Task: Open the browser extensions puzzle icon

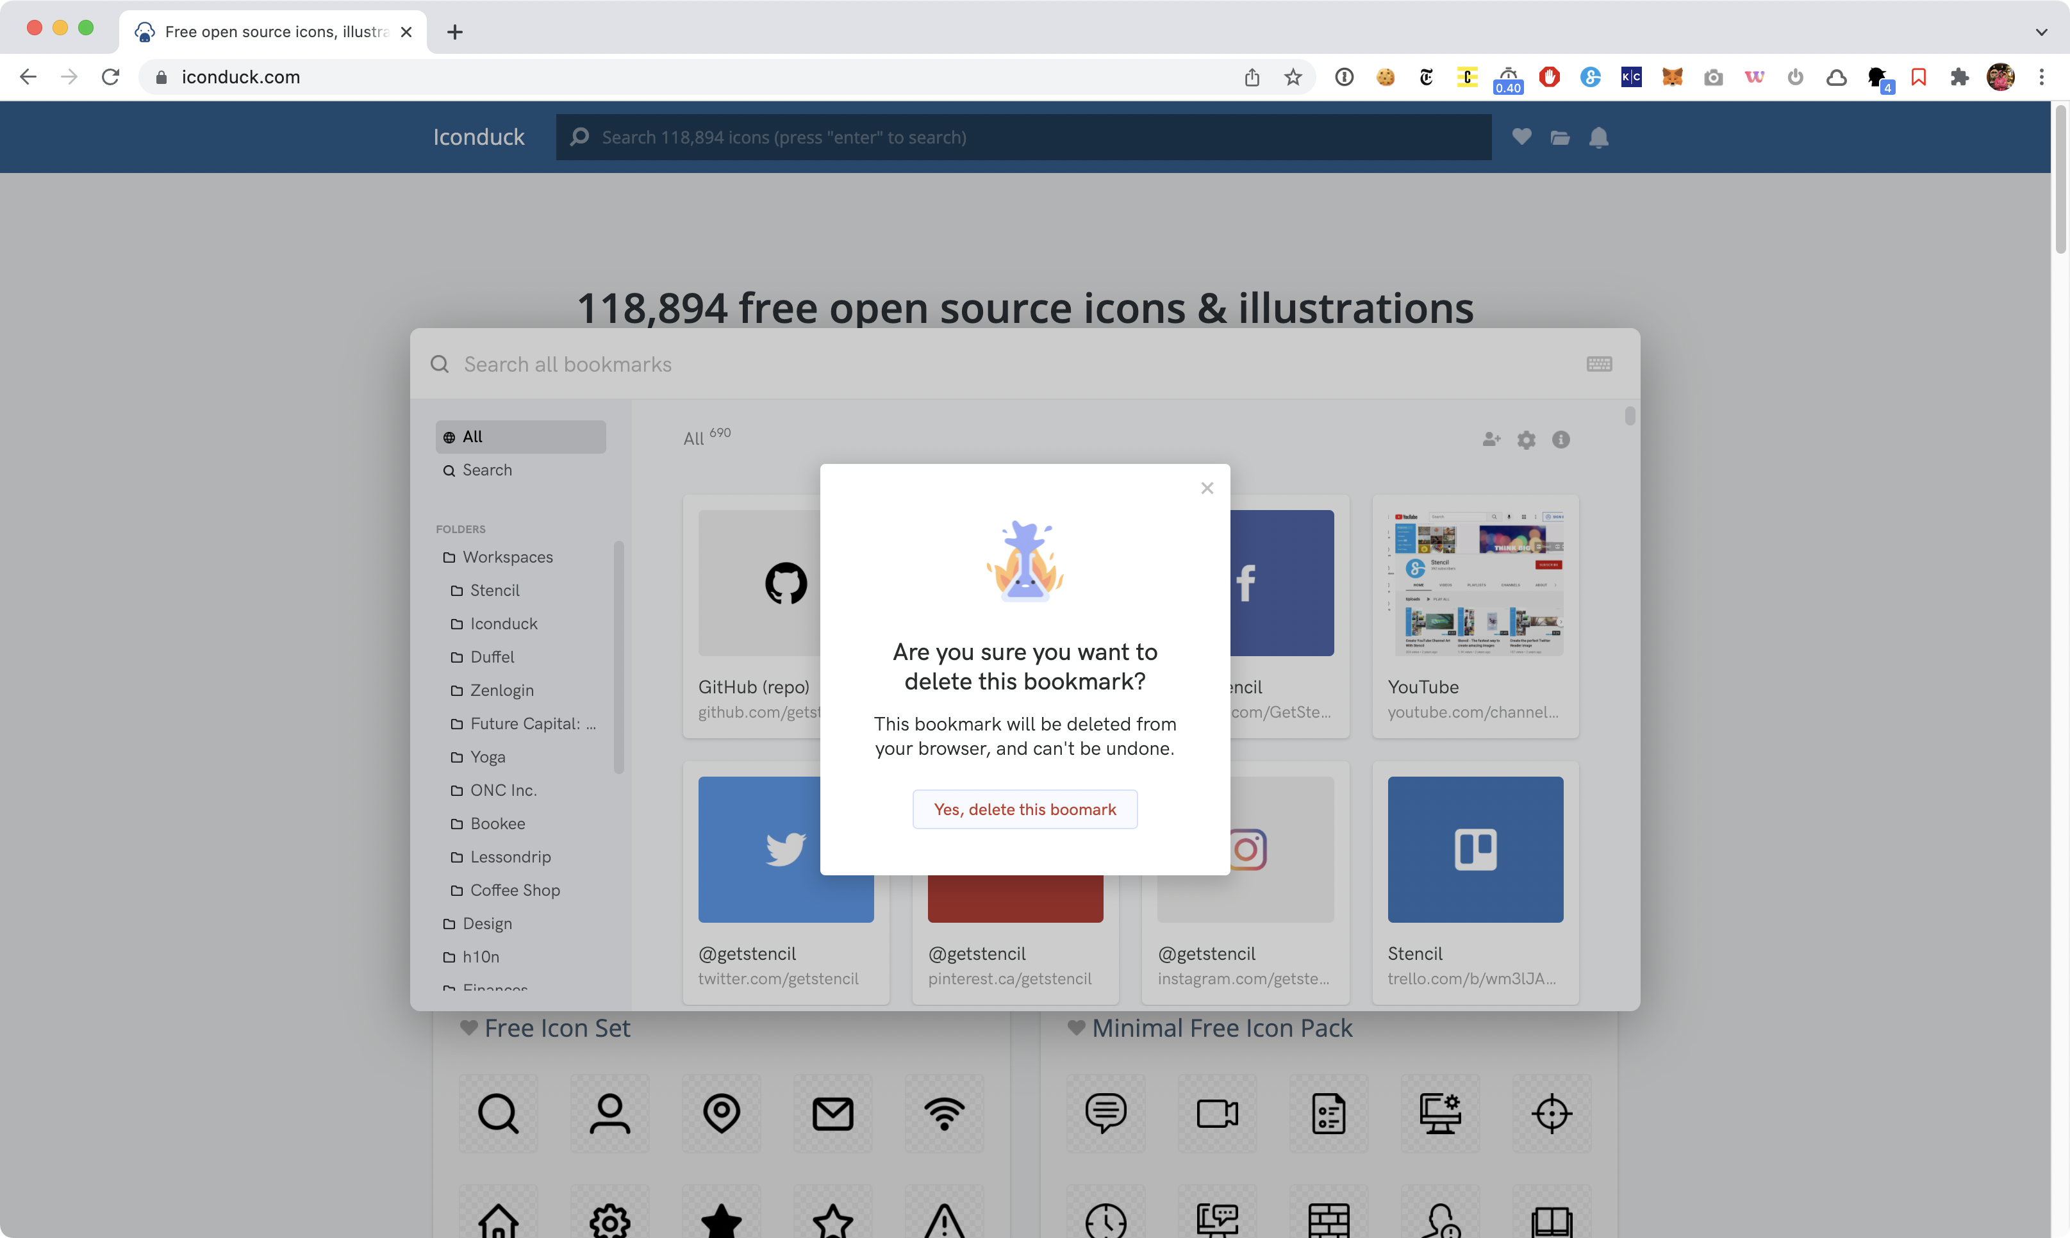Action: 1959,77
